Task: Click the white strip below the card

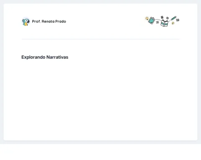Action: pos(100,152)
